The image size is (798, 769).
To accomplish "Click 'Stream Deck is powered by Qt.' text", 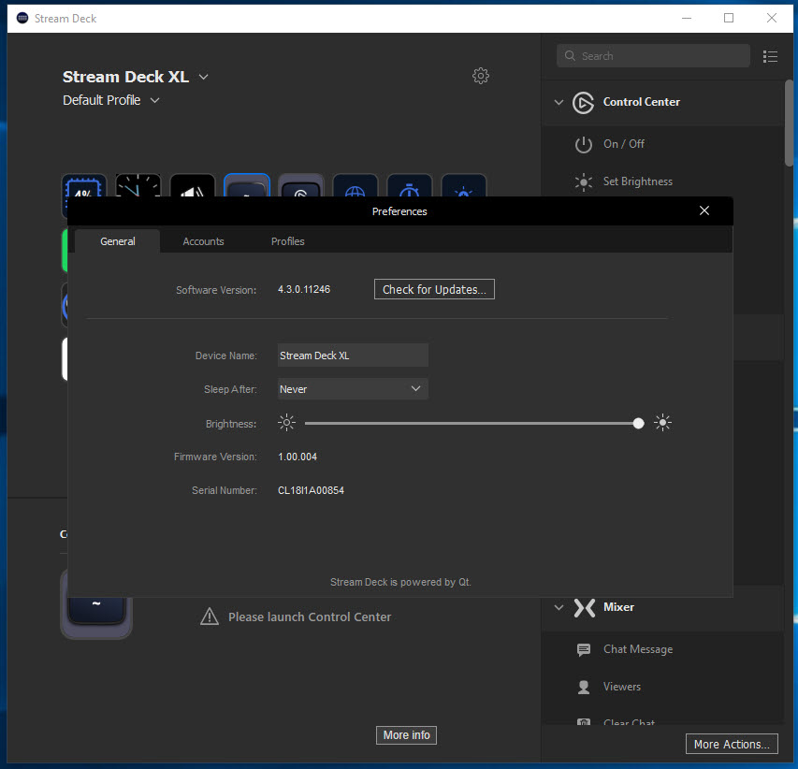I will 400,582.
